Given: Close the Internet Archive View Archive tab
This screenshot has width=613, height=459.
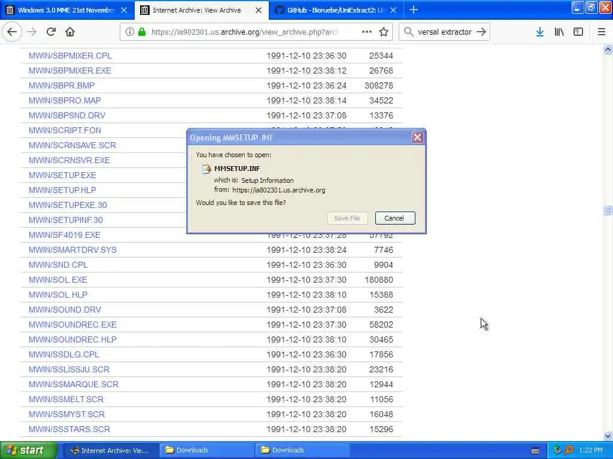Looking at the screenshot, I should click(x=259, y=10).
